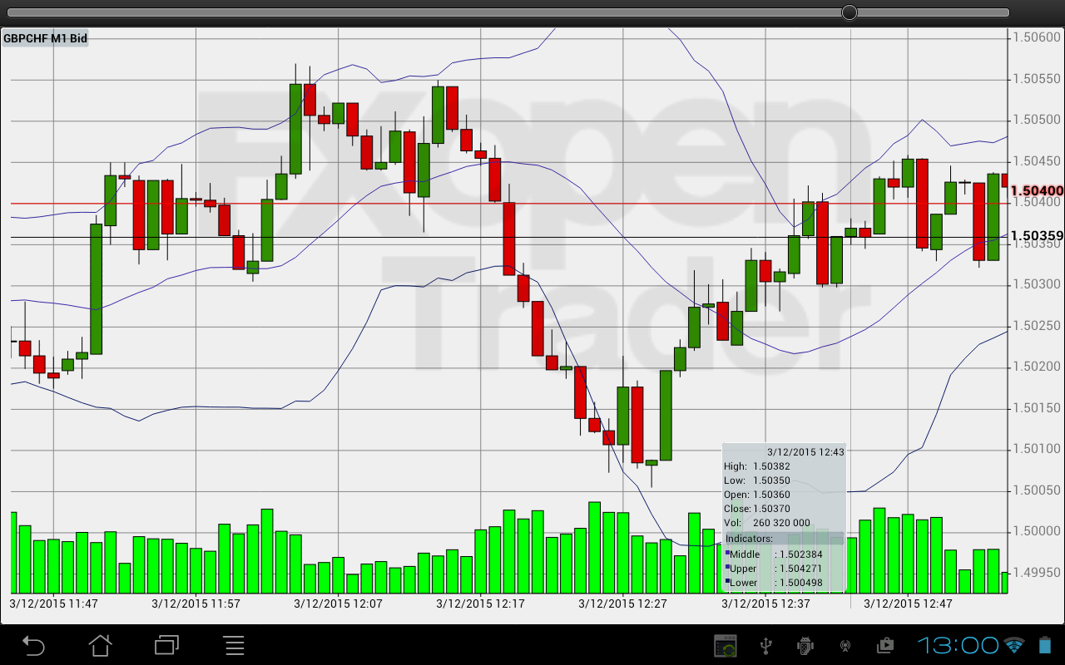The image size is (1065, 665).
Task: Tap the info box date 3/12/2015 12:43
Action: tap(805, 452)
